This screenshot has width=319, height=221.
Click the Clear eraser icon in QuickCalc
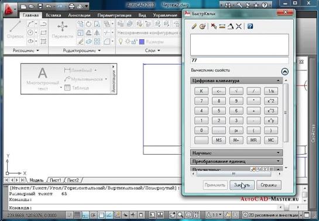coord(194,26)
